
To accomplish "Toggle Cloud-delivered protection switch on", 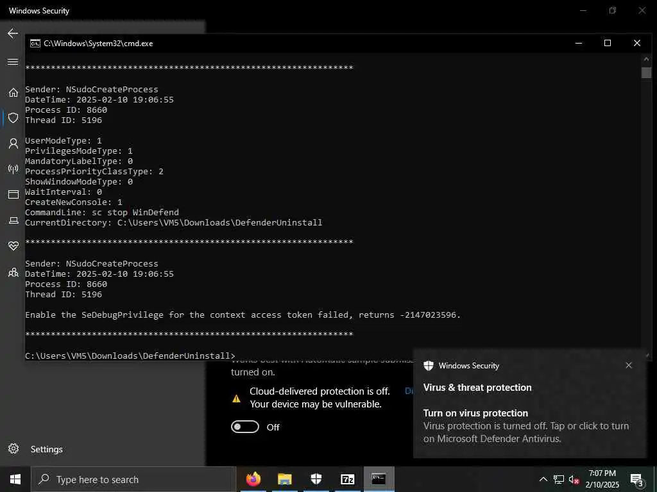I will click(245, 427).
